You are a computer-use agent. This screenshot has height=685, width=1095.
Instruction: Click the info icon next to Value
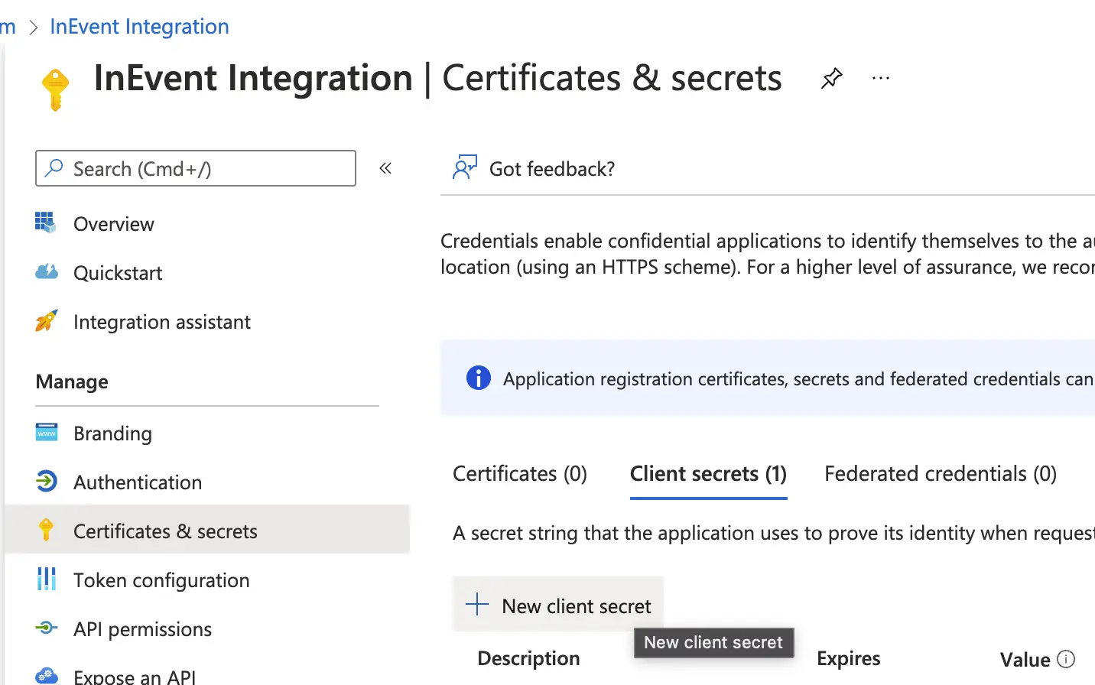pos(1066,658)
